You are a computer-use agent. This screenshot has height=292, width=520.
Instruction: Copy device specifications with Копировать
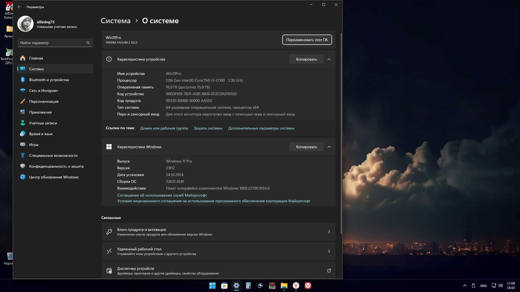tap(306, 59)
